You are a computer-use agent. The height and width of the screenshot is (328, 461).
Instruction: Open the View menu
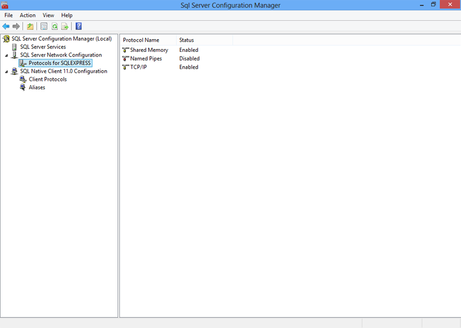coord(48,16)
